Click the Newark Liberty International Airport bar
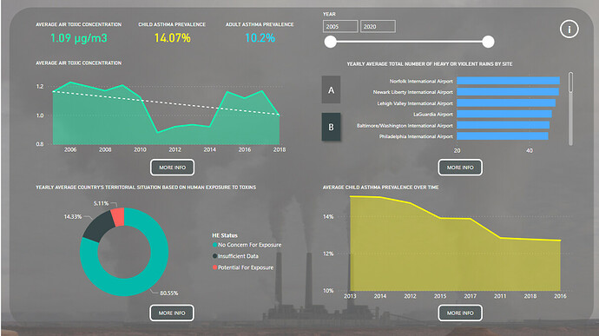Screen dimensions: 599x336 [x=508, y=92]
